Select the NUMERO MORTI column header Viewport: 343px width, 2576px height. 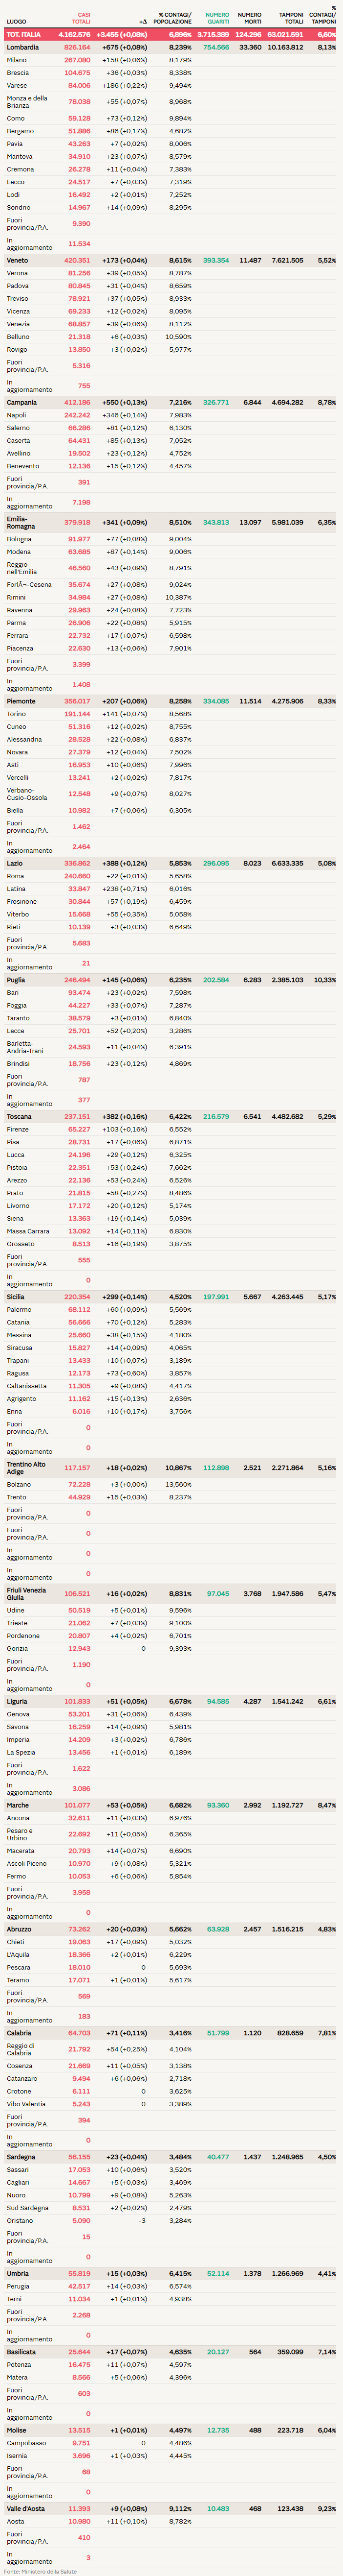click(x=249, y=18)
